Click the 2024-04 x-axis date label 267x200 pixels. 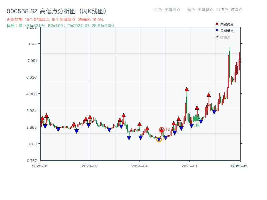(x=140, y=166)
